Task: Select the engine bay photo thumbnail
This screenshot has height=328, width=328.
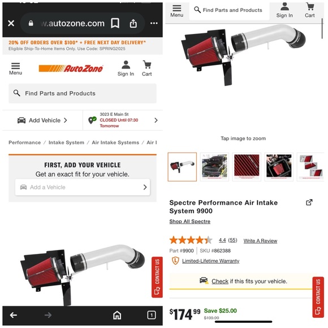Action: (214, 167)
